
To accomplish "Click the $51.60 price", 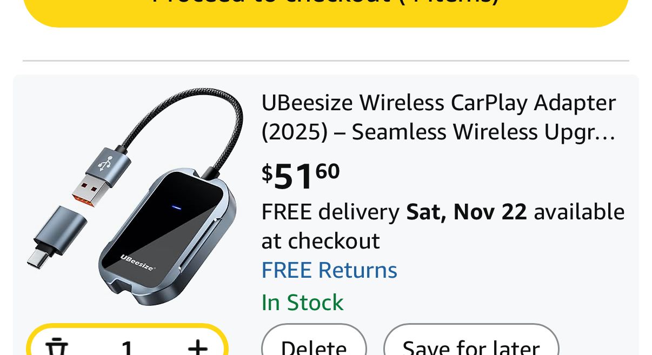I will (x=301, y=175).
